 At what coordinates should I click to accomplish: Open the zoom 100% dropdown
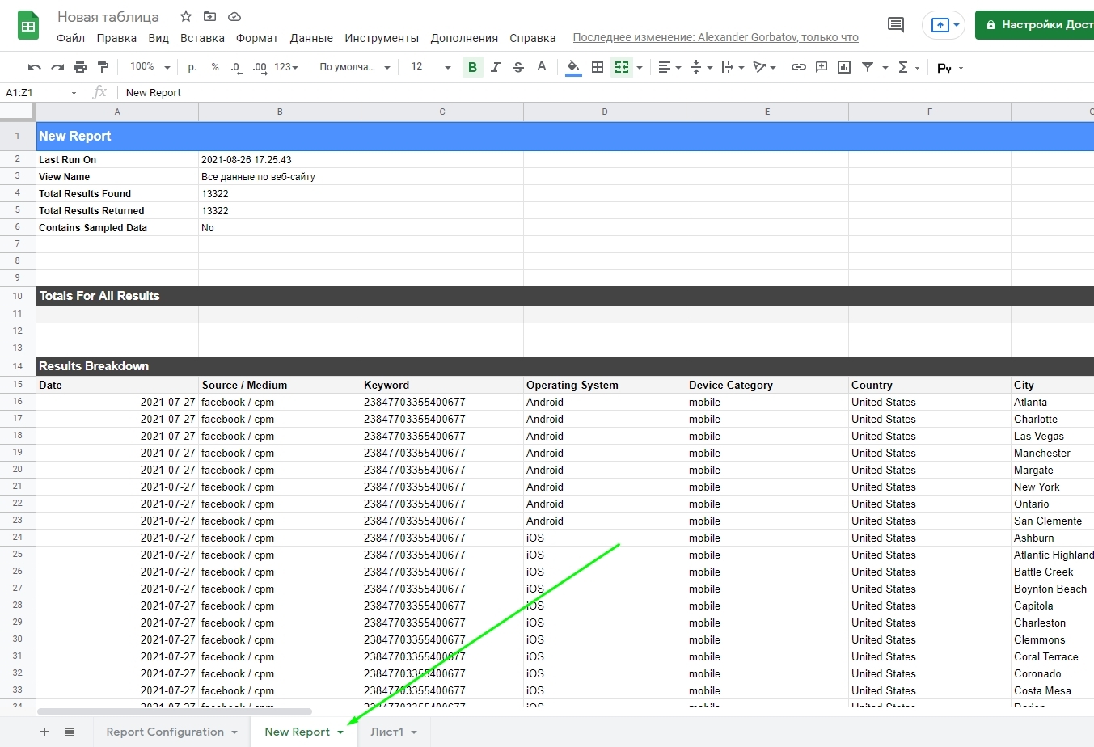(x=150, y=67)
